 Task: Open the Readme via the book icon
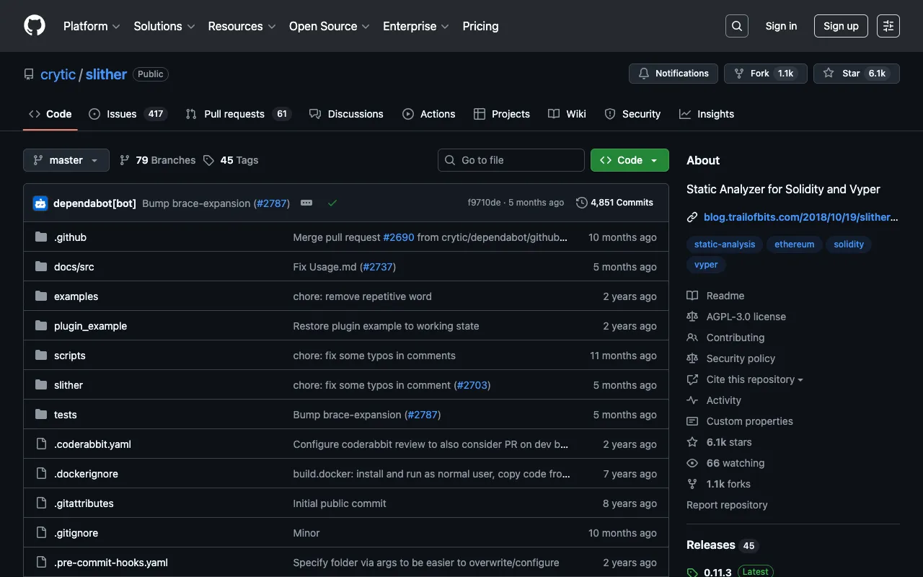pyautogui.click(x=692, y=295)
